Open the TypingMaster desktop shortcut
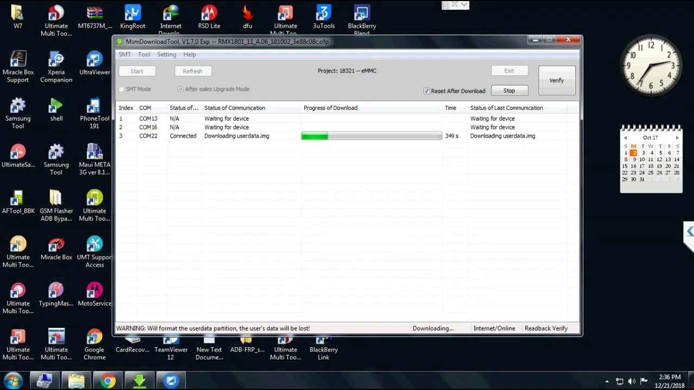 point(56,295)
